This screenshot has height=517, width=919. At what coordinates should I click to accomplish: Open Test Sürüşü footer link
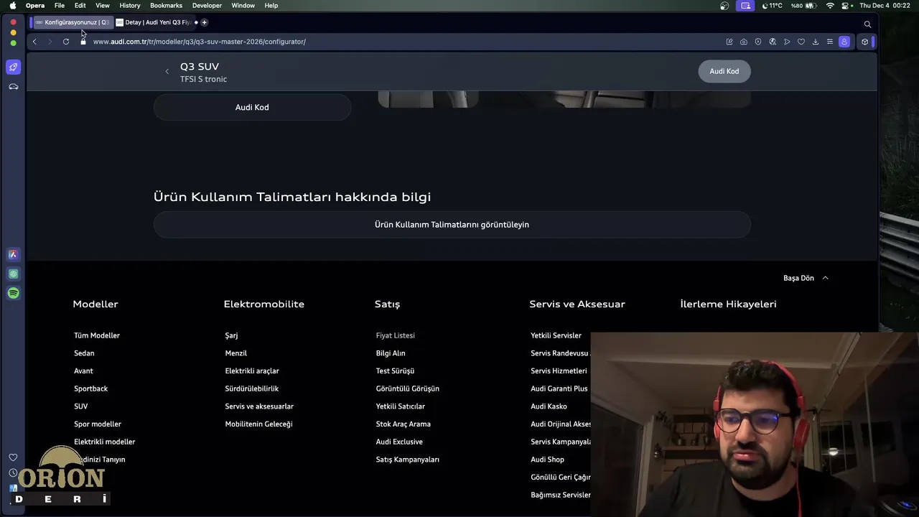(x=395, y=371)
